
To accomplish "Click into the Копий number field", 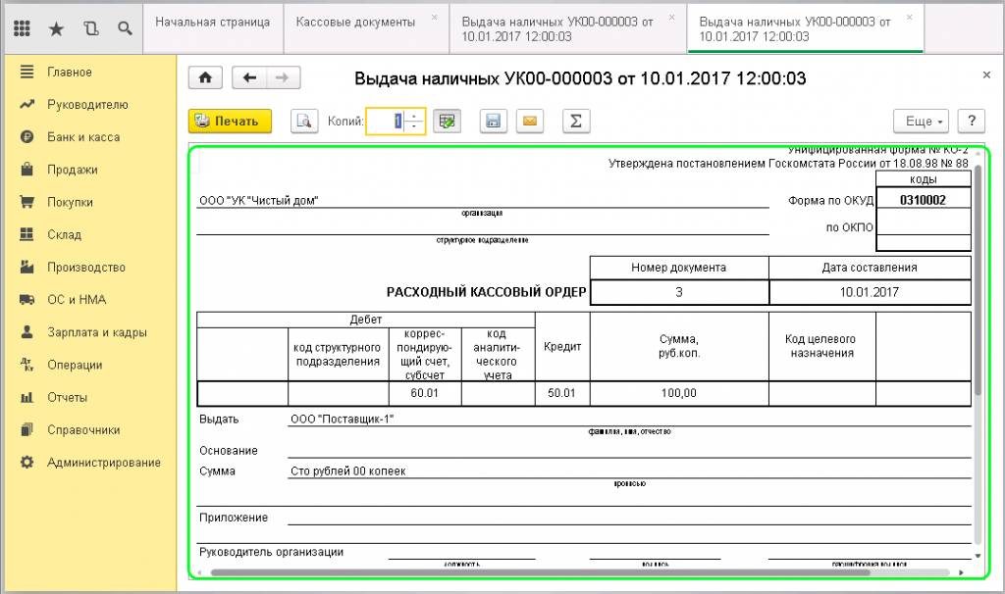I will coord(386,121).
